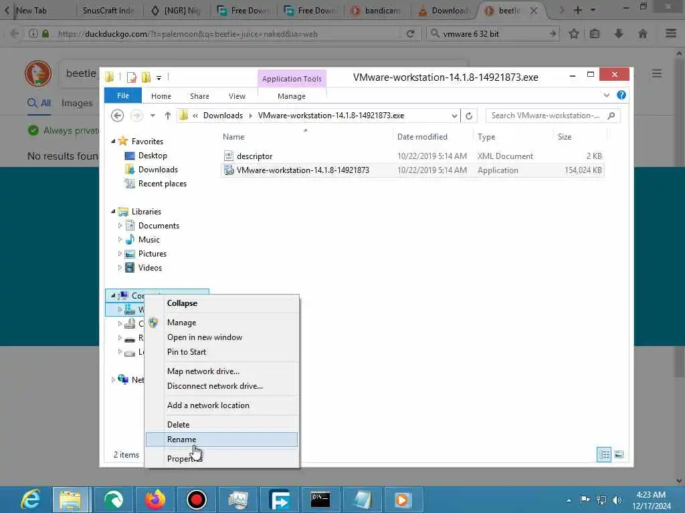The height and width of the screenshot is (513, 685).
Task: Click Rename in the context menu
Action: [221, 440]
